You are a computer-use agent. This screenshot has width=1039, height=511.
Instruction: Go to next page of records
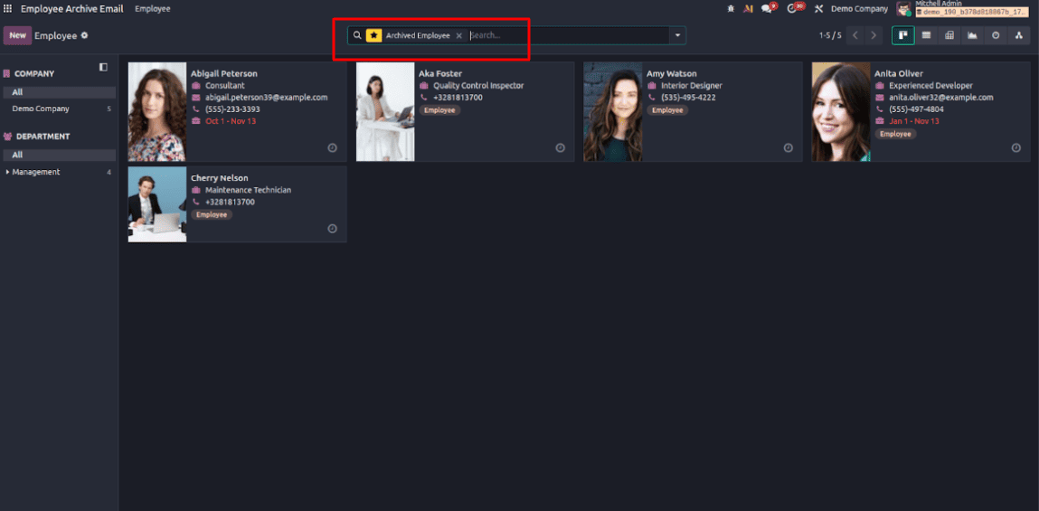pyautogui.click(x=874, y=35)
